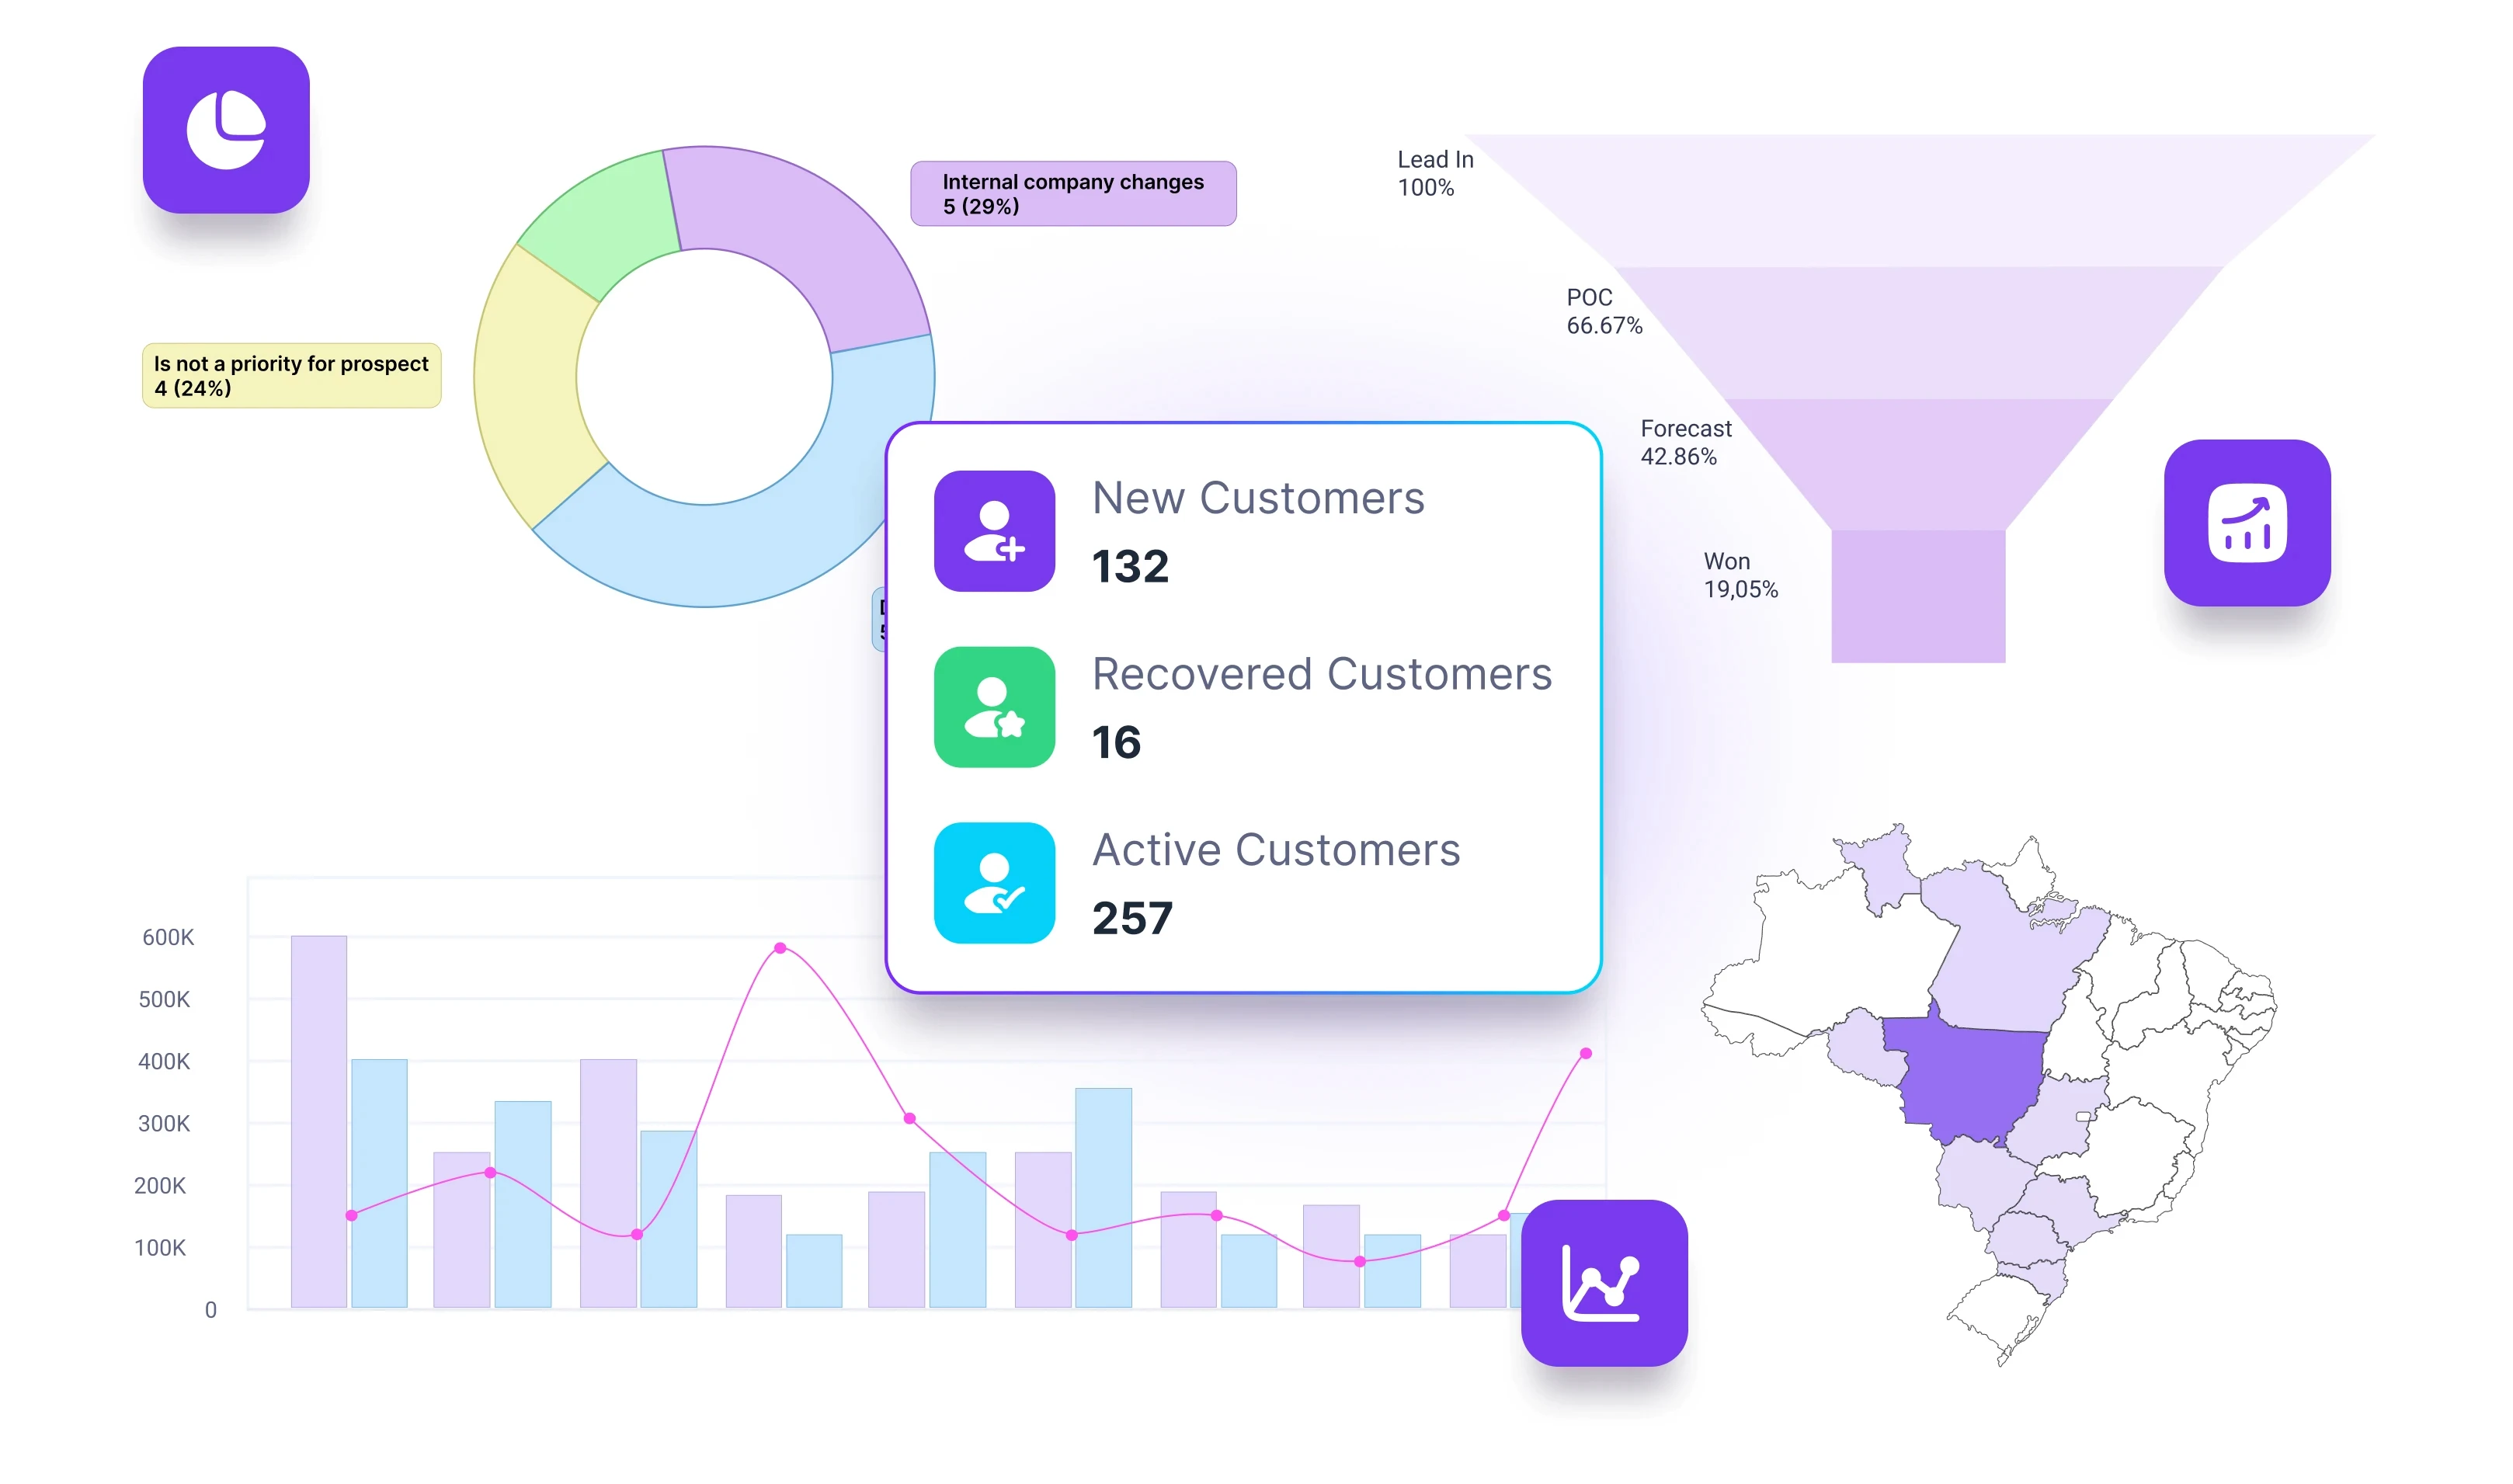Click the line chart's highest peak point
2513x1484 pixels.
pos(780,948)
